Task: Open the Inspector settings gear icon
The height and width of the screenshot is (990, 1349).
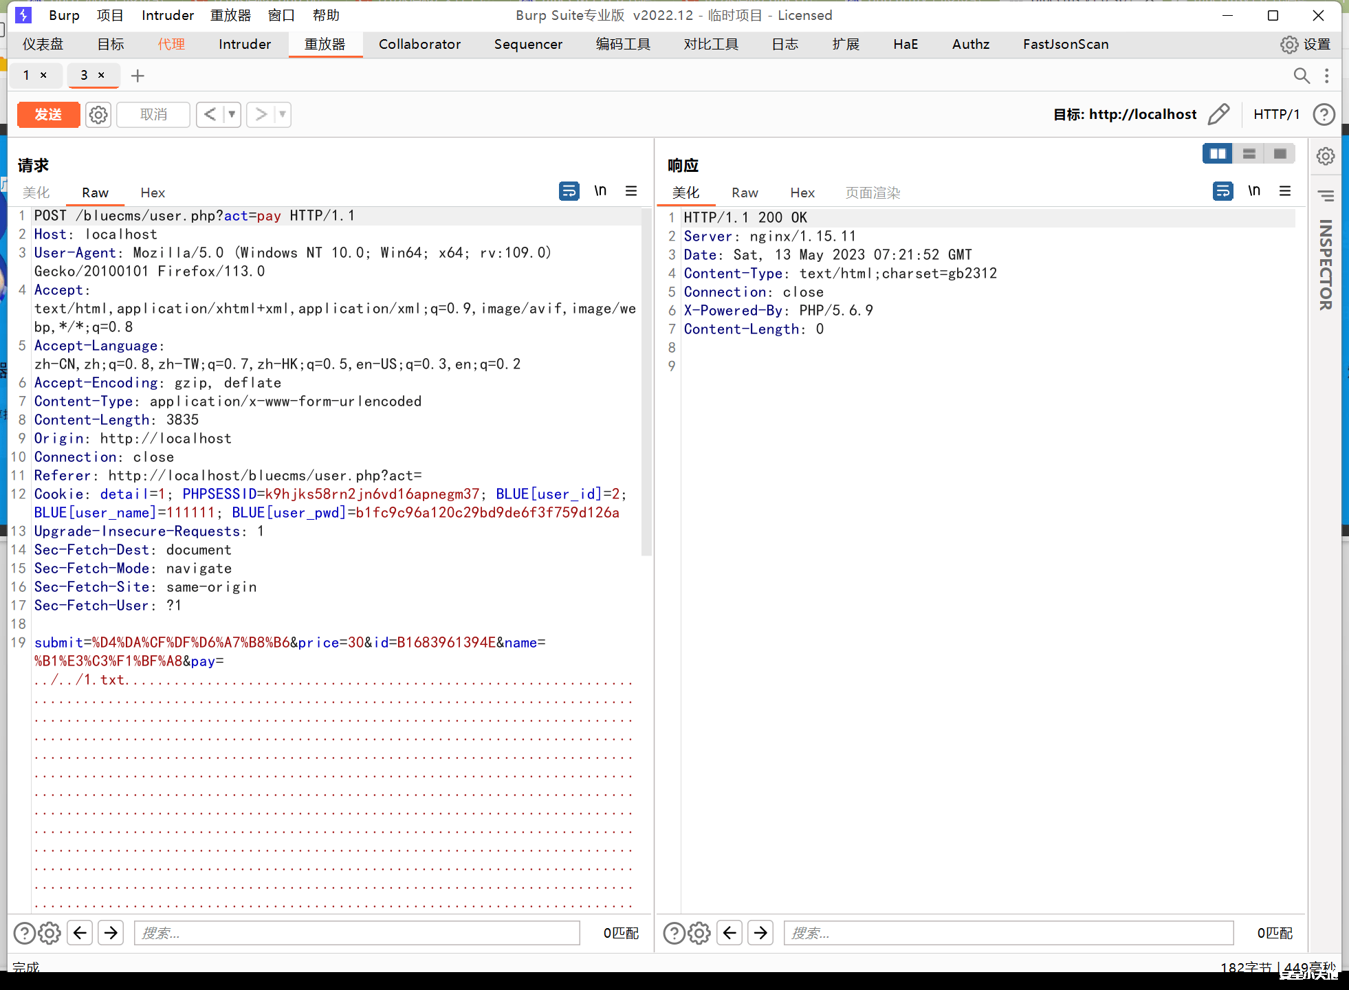Action: pos(1326,156)
